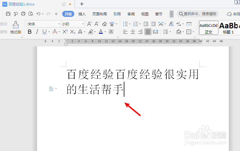Switch to the 开始 tab

click(x=68, y=14)
